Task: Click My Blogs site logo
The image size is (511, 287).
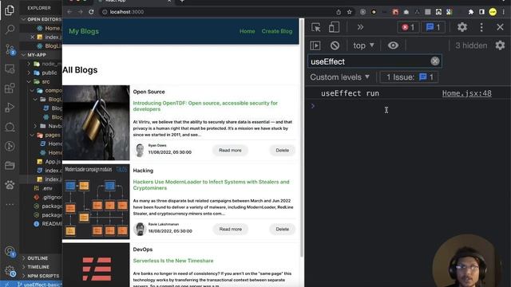Action: [84, 31]
